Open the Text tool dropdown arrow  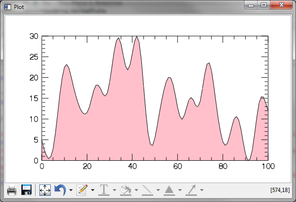click(x=114, y=190)
